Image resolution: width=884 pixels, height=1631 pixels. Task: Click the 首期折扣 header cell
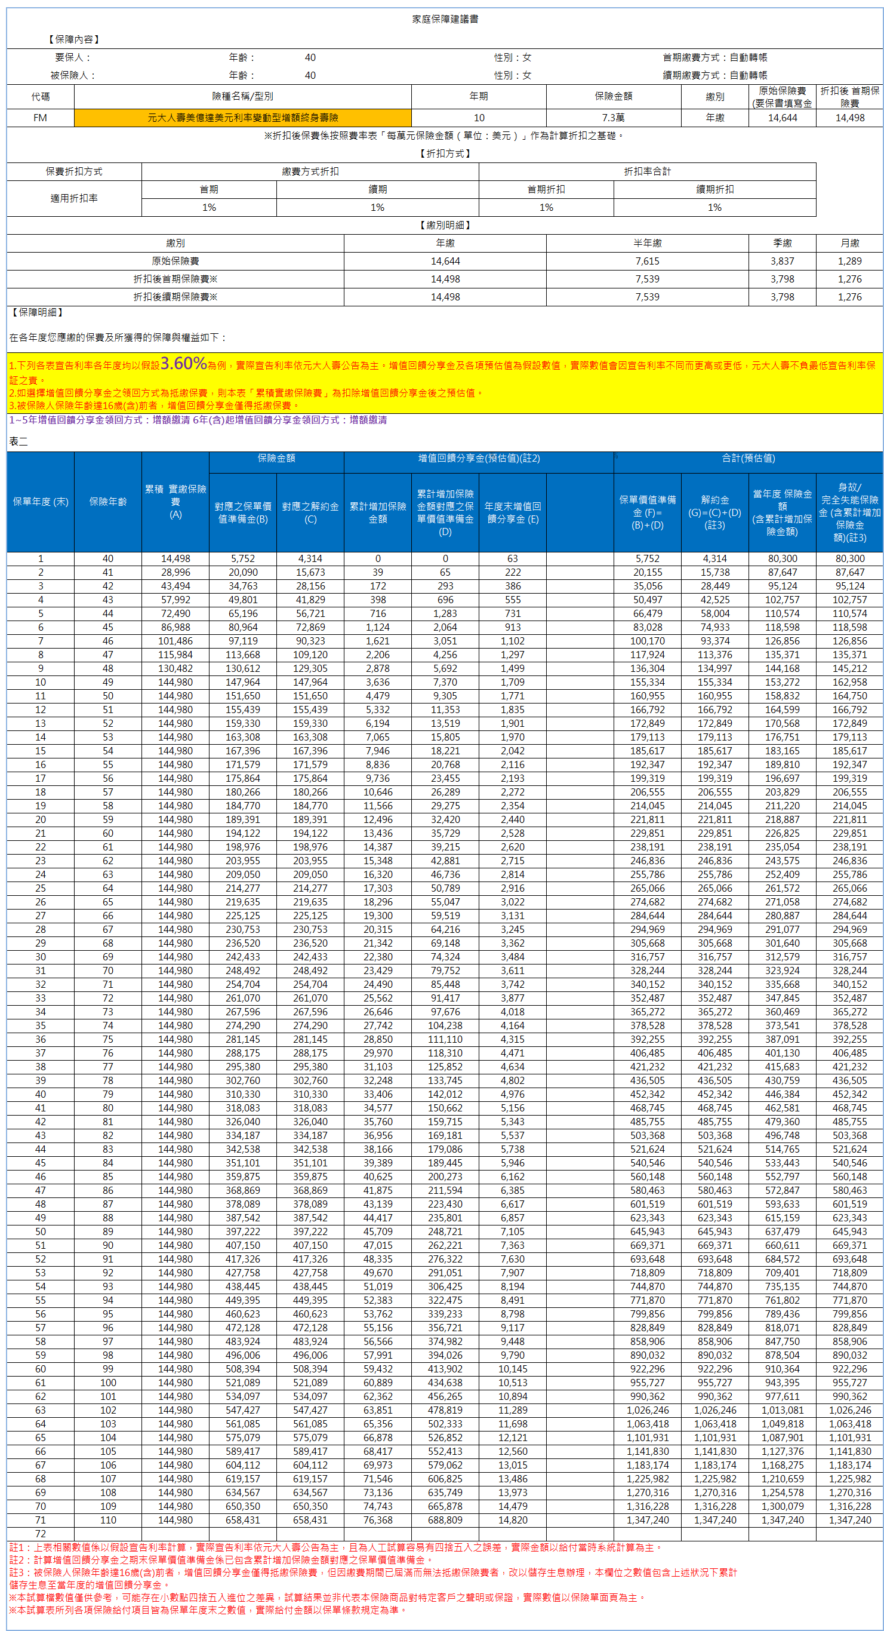tap(546, 189)
